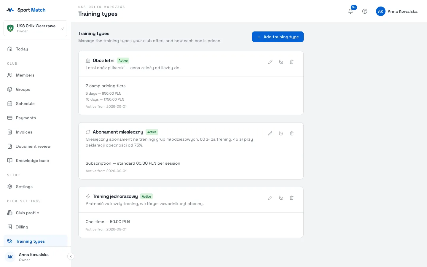This screenshot has height=267, width=427.
Task: Edit the Trening jednorazowy training type
Action: point(270,198)
